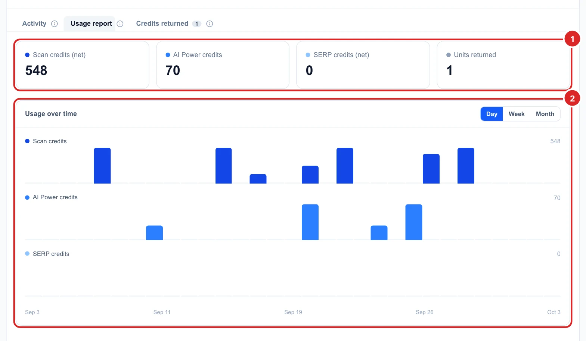Click the Sep 26 axis label

425,312
